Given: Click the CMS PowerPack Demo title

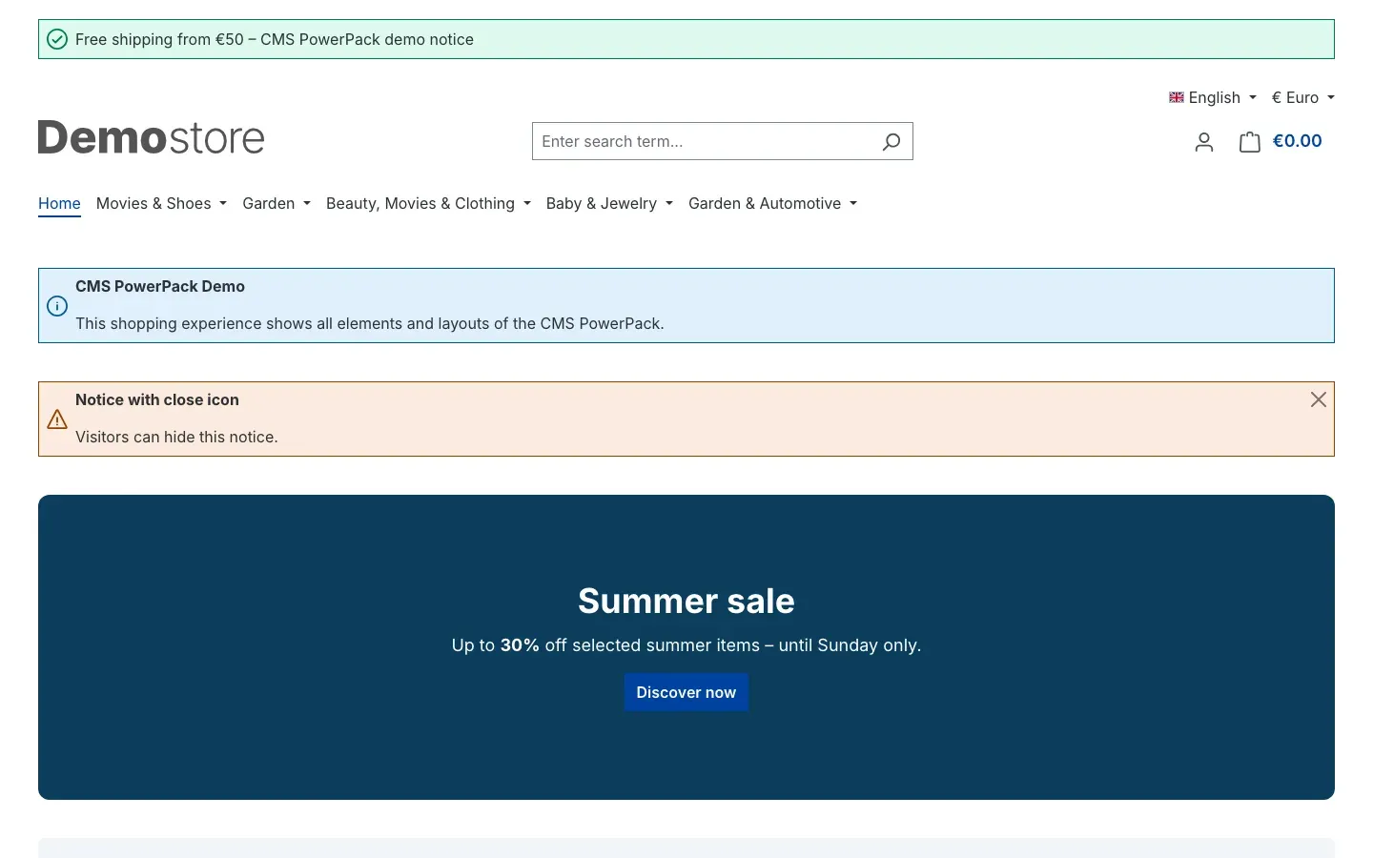Looking at the screenshot, I should pos(160,286).
